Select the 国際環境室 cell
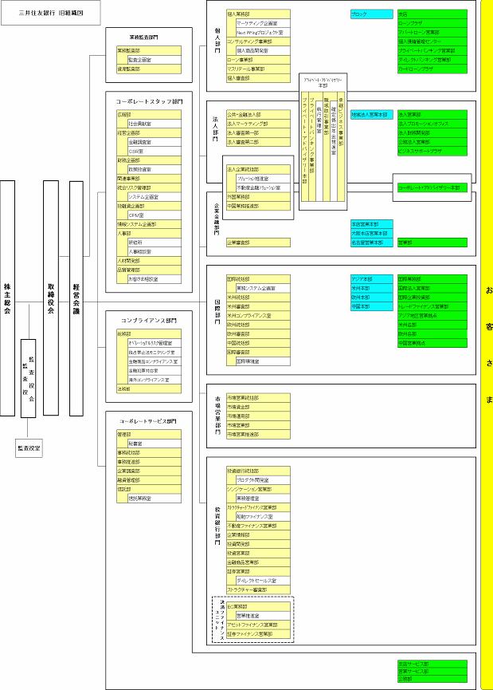Screen dimensions: 493x690 [x=263, y=361]
